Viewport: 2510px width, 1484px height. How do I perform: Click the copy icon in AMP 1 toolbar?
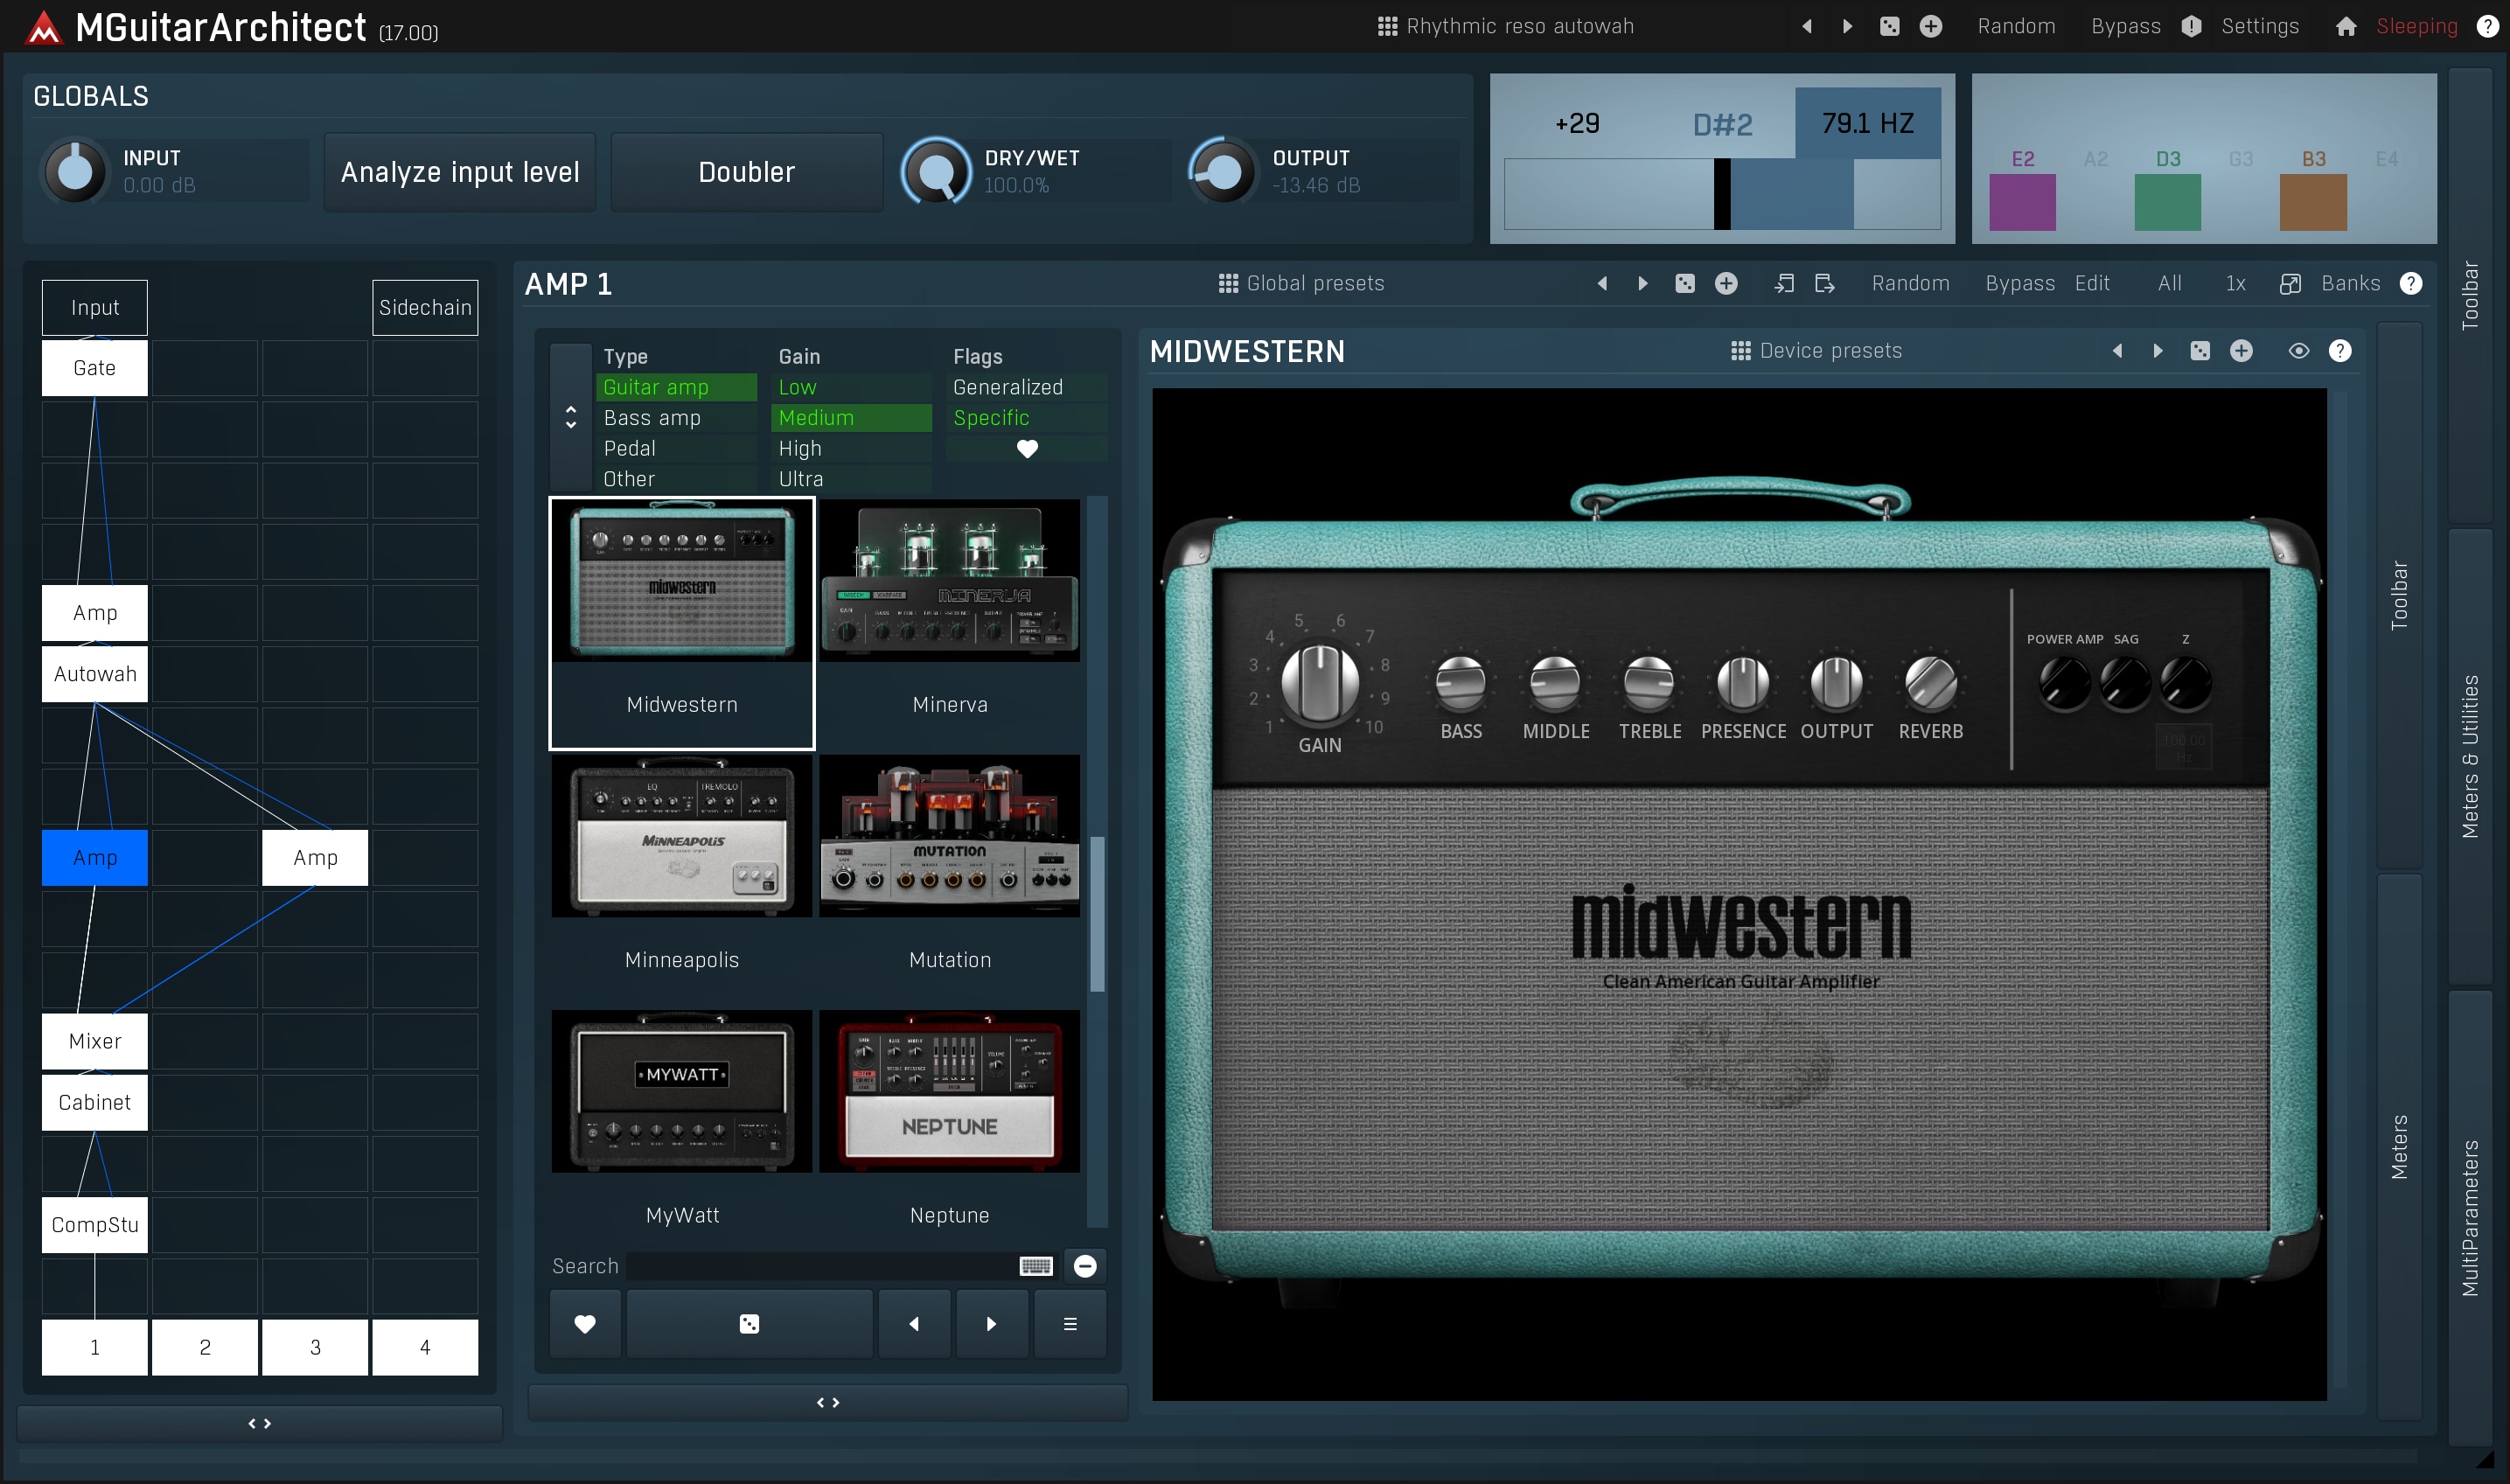pyautogui.click(x=1783, y=284)
